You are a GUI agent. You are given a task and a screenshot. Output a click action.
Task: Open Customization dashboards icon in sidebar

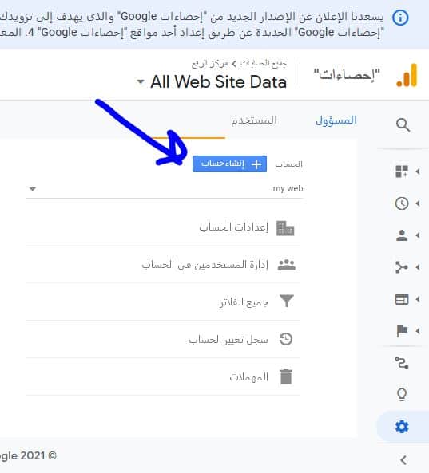coord(402,171)
